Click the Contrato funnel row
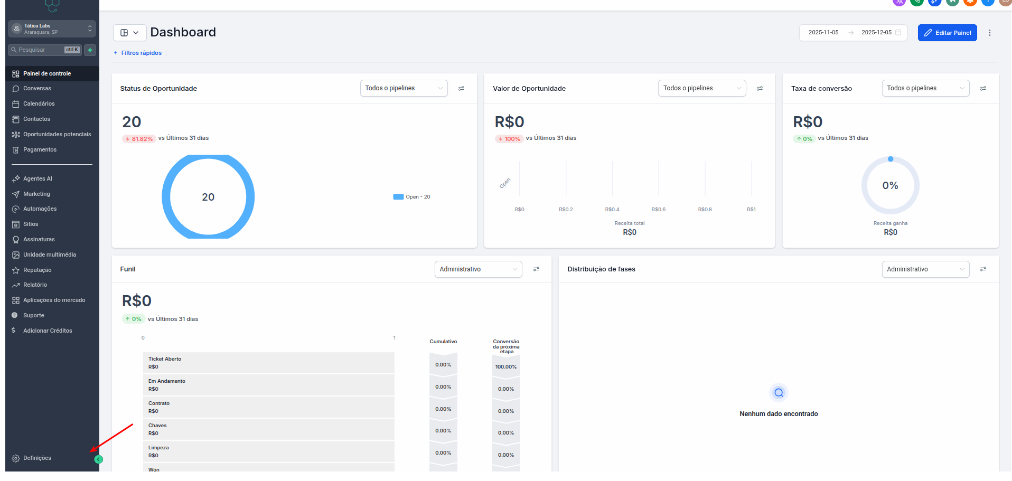This screenshot has width=1012, height=481. (268, 408)
